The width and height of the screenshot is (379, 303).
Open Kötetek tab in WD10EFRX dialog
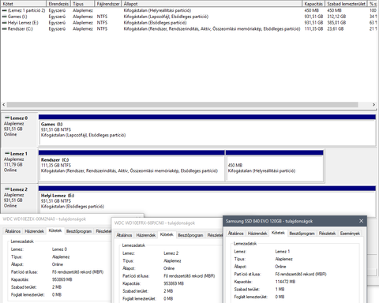[167, 234]
